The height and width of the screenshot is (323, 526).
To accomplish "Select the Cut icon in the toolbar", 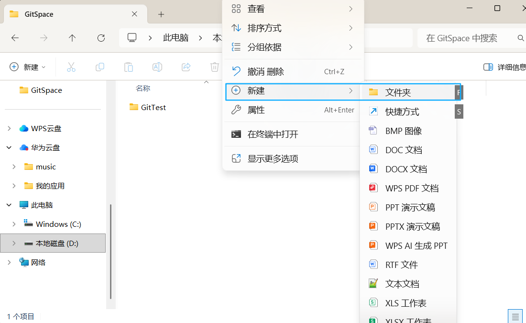I will point(71,67).
